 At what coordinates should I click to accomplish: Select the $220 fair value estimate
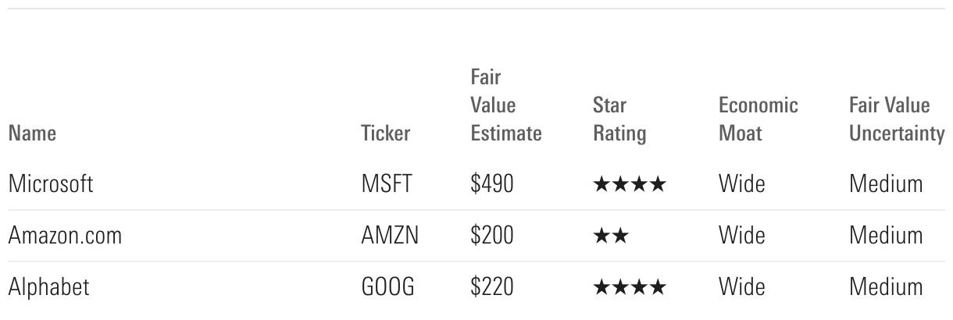[x=492, y=287]
